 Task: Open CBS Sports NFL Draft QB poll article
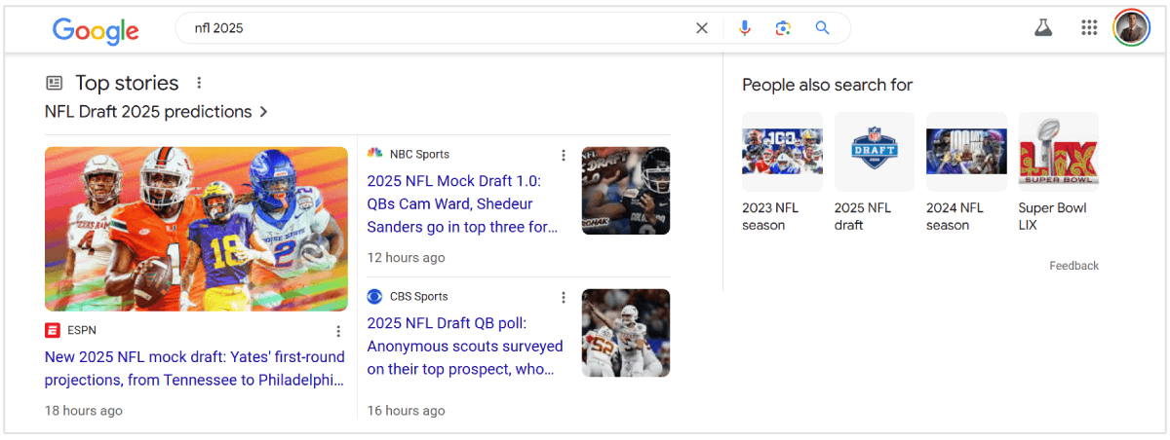(464, 346)
